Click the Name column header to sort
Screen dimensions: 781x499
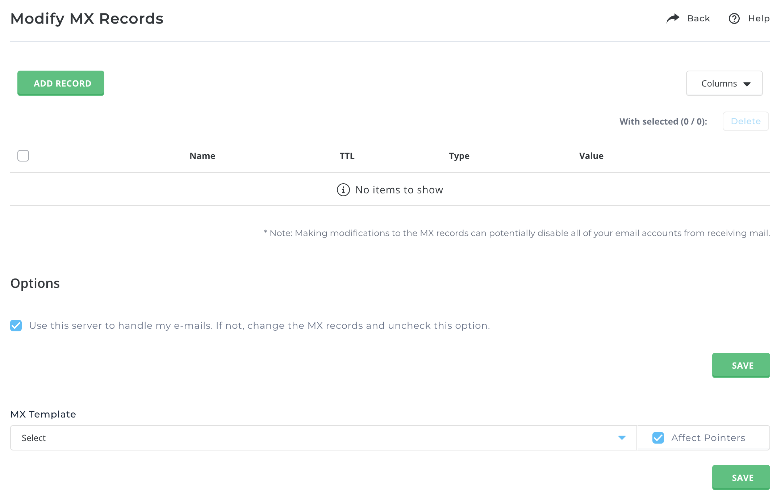(202, 156)
